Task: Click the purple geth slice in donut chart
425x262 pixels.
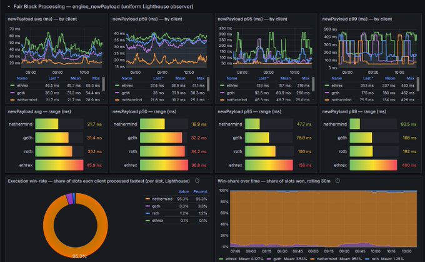Action: [69, 199]
